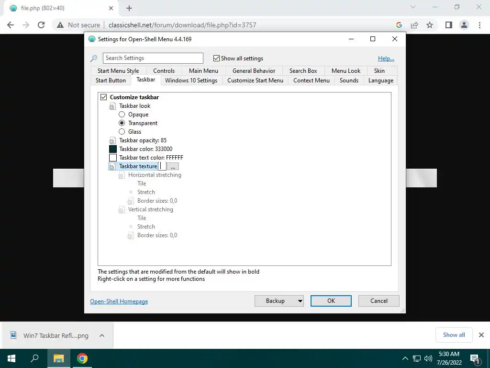
Task: Close the file.php browser tab
Action: click(111, 9)
